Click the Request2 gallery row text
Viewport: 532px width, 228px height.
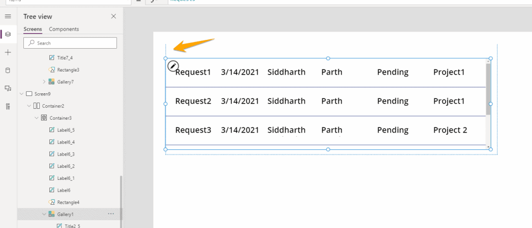[193, 101]
